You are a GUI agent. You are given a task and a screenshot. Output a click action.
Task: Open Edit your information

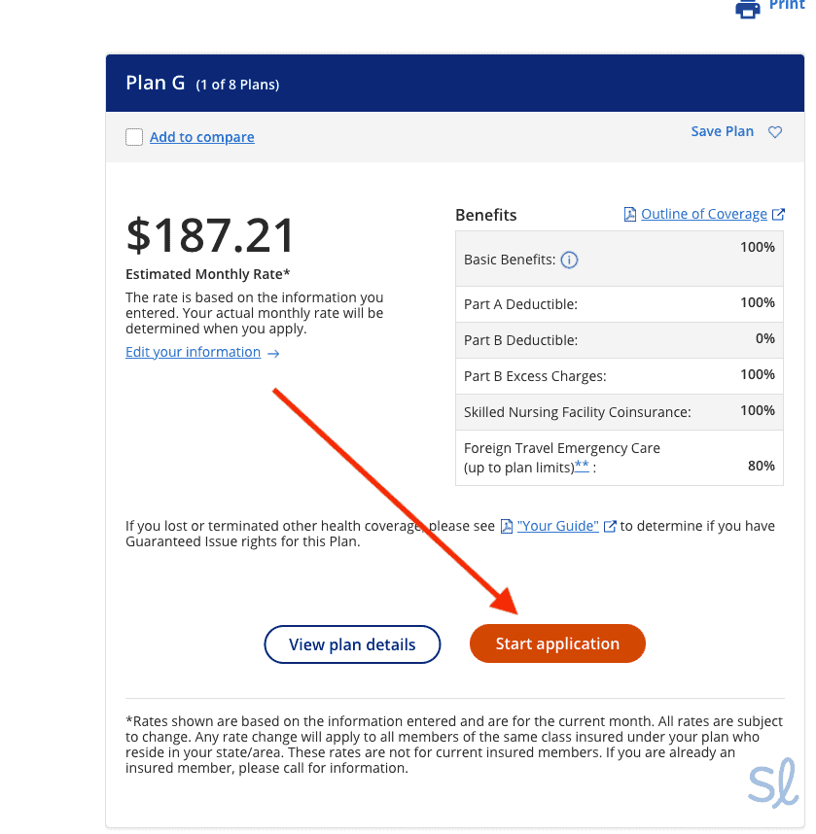click(193, 352)
